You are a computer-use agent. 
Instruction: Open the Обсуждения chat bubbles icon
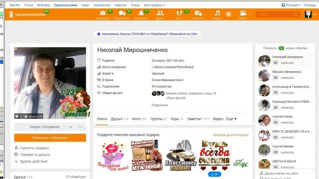tap(122, 13)
